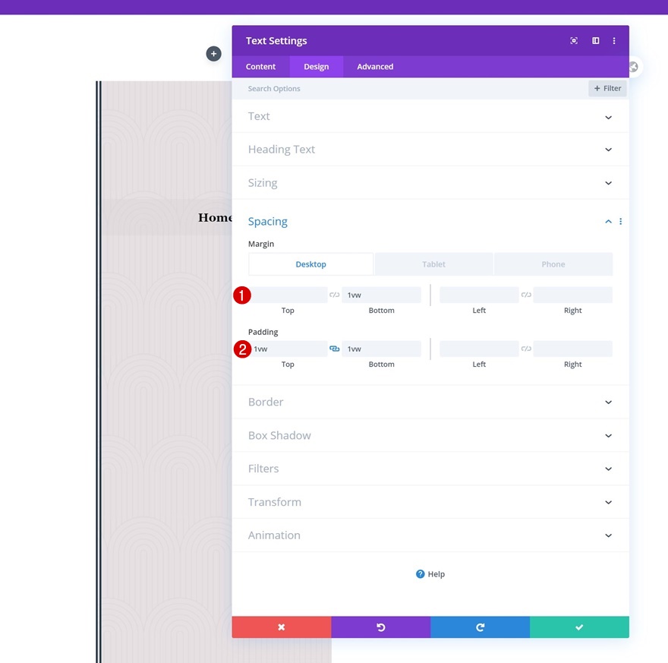The image size is (668, 663).
Task: Expand the Transform section
Action: pos(430,501)
